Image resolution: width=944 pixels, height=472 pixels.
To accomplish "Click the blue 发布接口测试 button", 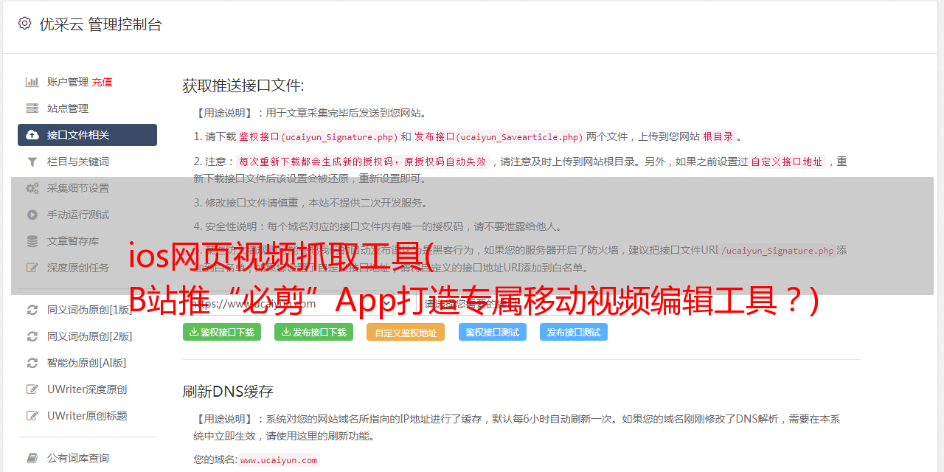I will [574, 333].
